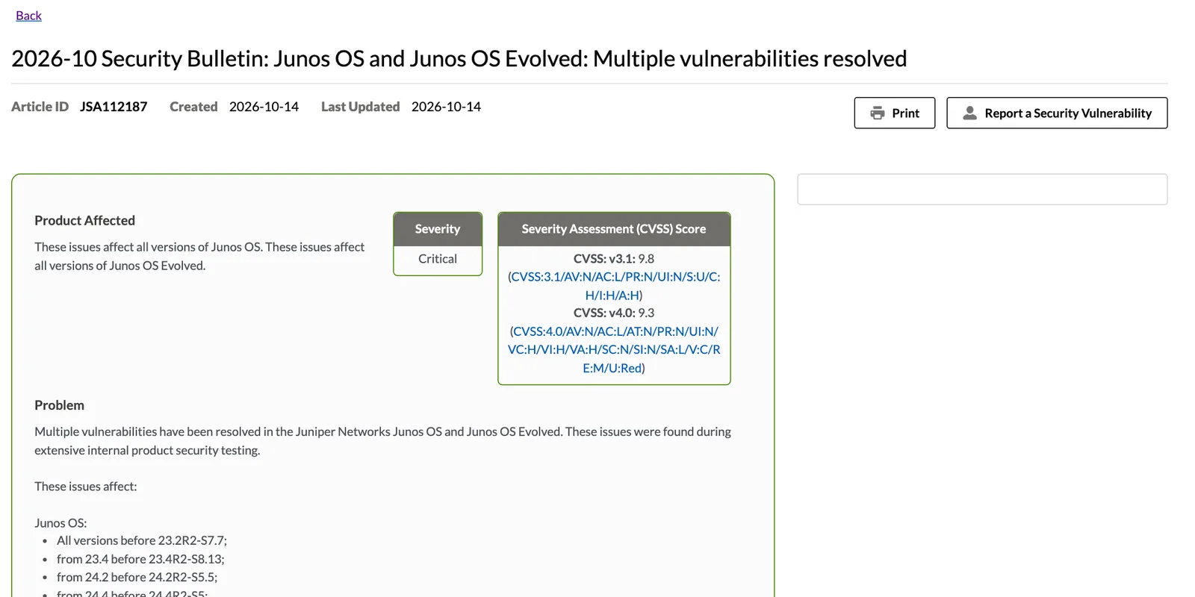Image resolution: width=1195 pixels, height=597 pixels.
Task: Click the bulletin title heading
Action: point(459,58)
